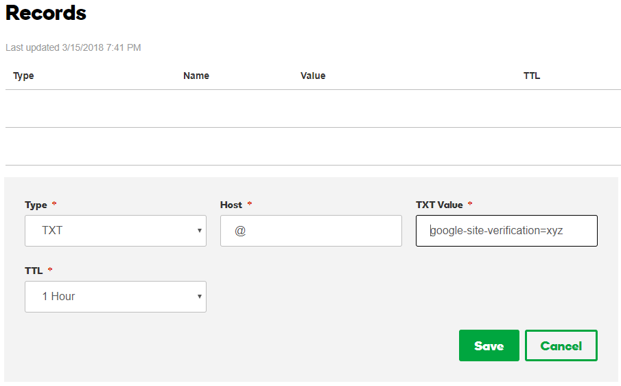Click the TTL label above the dropdown
Viewport: 621px width, 386px height.
pos(34,271)
